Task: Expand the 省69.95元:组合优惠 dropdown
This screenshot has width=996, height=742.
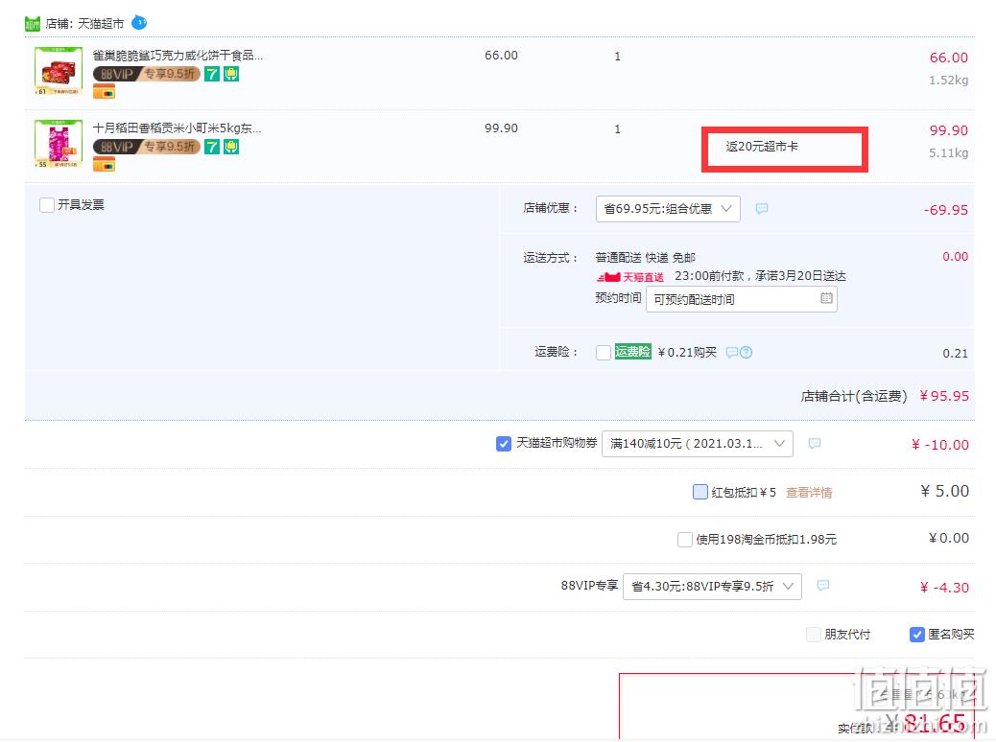Action: point(668,209)
